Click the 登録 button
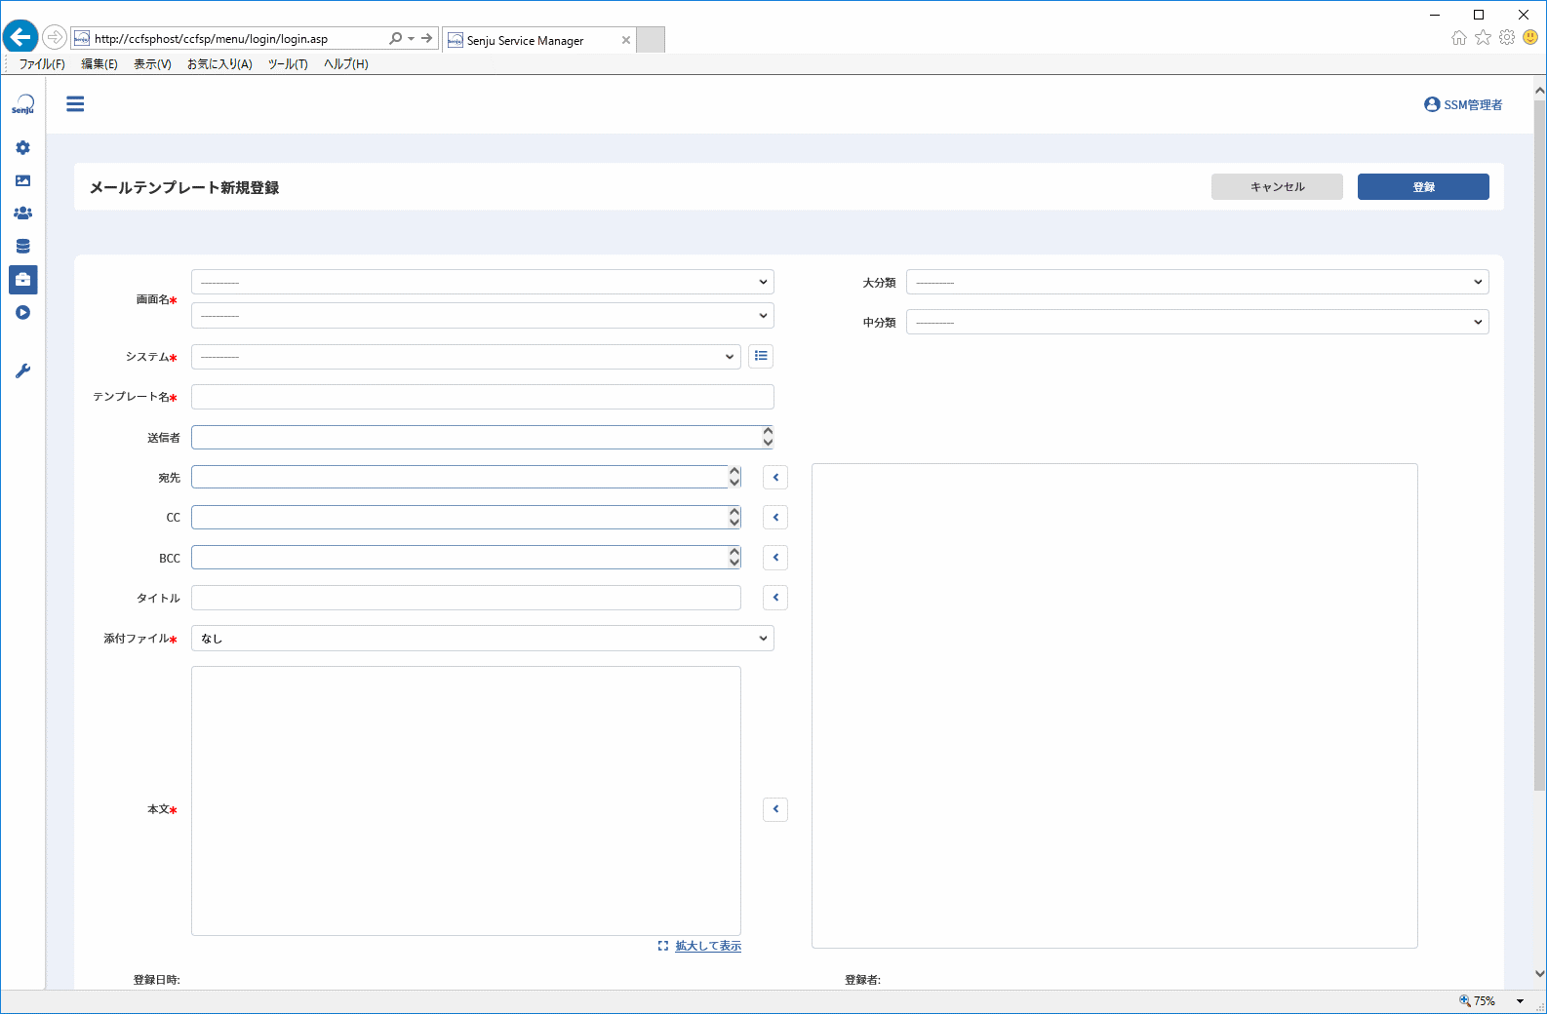 pos(1423,187)
